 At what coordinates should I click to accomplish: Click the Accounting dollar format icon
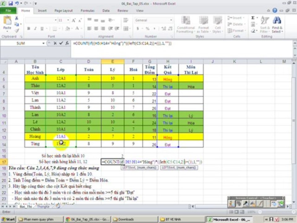(x=138, y=28)
